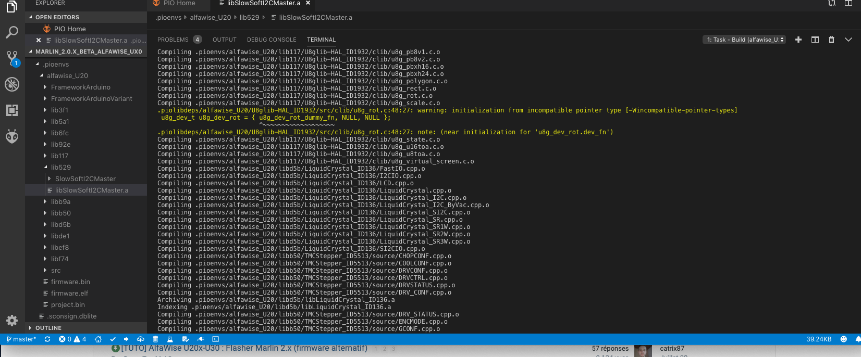
Task: Expand the libb50 folder
Action: pos(86,213)
